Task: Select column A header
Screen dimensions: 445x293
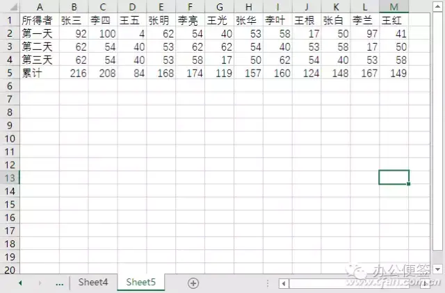Action: click(x=40, y=7)
